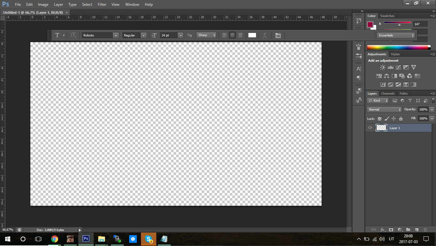Toggle text orientation in the options bar
Viewport: 436px width, 246px height.
pyautogui.click(x=73, y=35)
